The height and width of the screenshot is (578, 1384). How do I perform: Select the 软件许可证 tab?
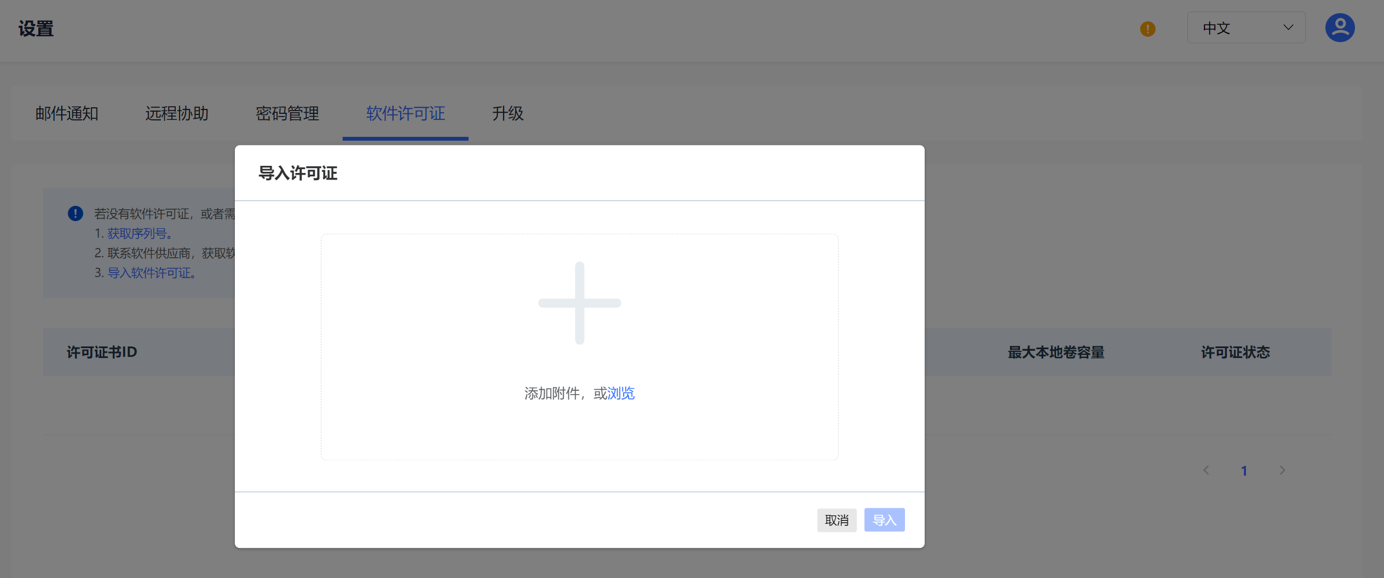click(405, 113)
